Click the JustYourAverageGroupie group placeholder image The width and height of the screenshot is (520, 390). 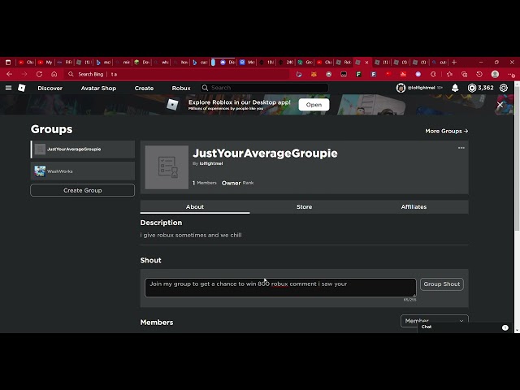(167, 167)
